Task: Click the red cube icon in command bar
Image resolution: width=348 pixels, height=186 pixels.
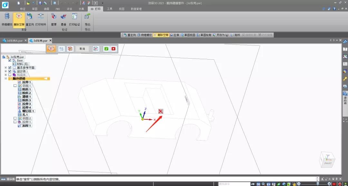Action: [70, 49]
